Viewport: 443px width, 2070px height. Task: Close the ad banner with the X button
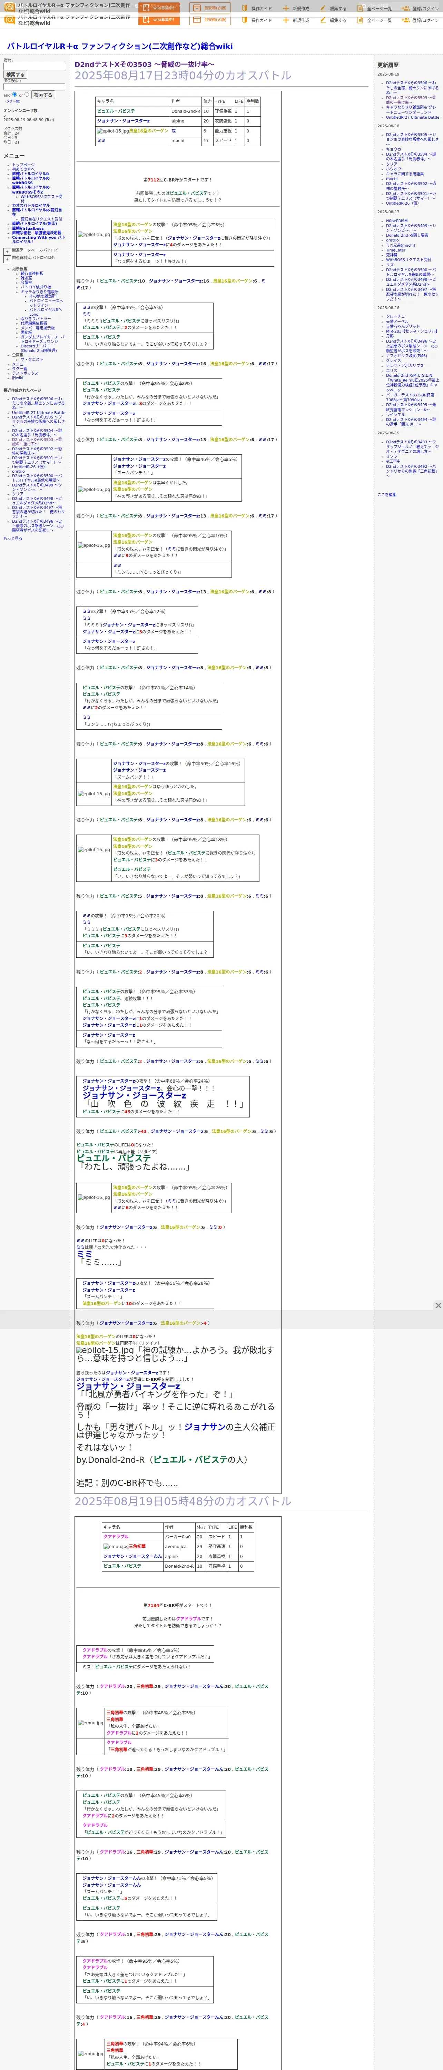click(x=438, y=1305)
